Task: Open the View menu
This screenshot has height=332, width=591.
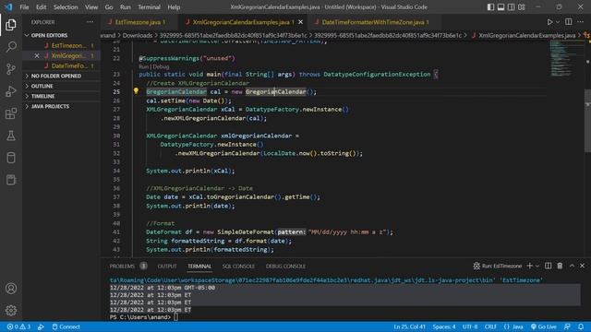Action: coord(91,7)
